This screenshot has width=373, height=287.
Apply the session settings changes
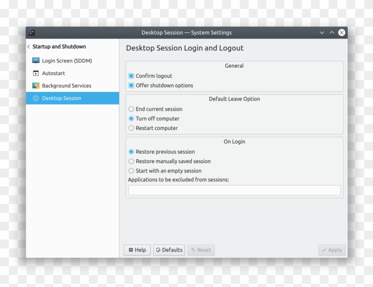click(332, 250)
